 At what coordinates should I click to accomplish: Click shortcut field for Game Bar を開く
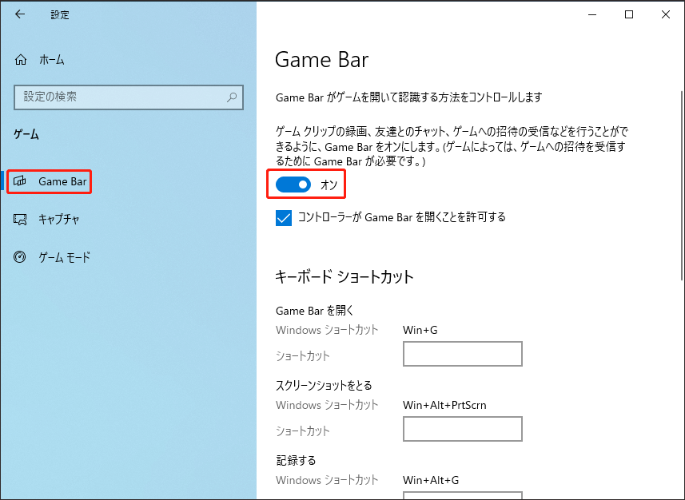click(x=463, y=354)
